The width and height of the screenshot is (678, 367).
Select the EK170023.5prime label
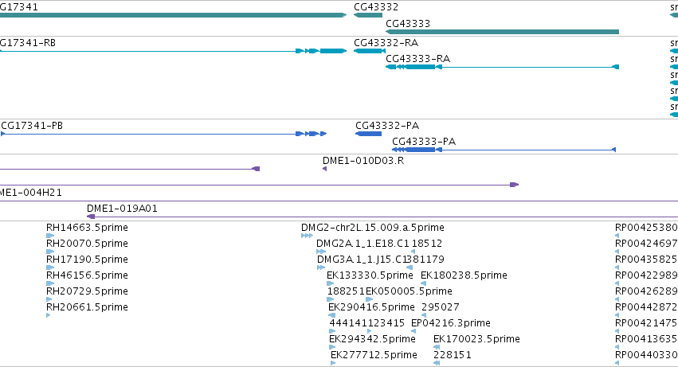tap(476, 339)
